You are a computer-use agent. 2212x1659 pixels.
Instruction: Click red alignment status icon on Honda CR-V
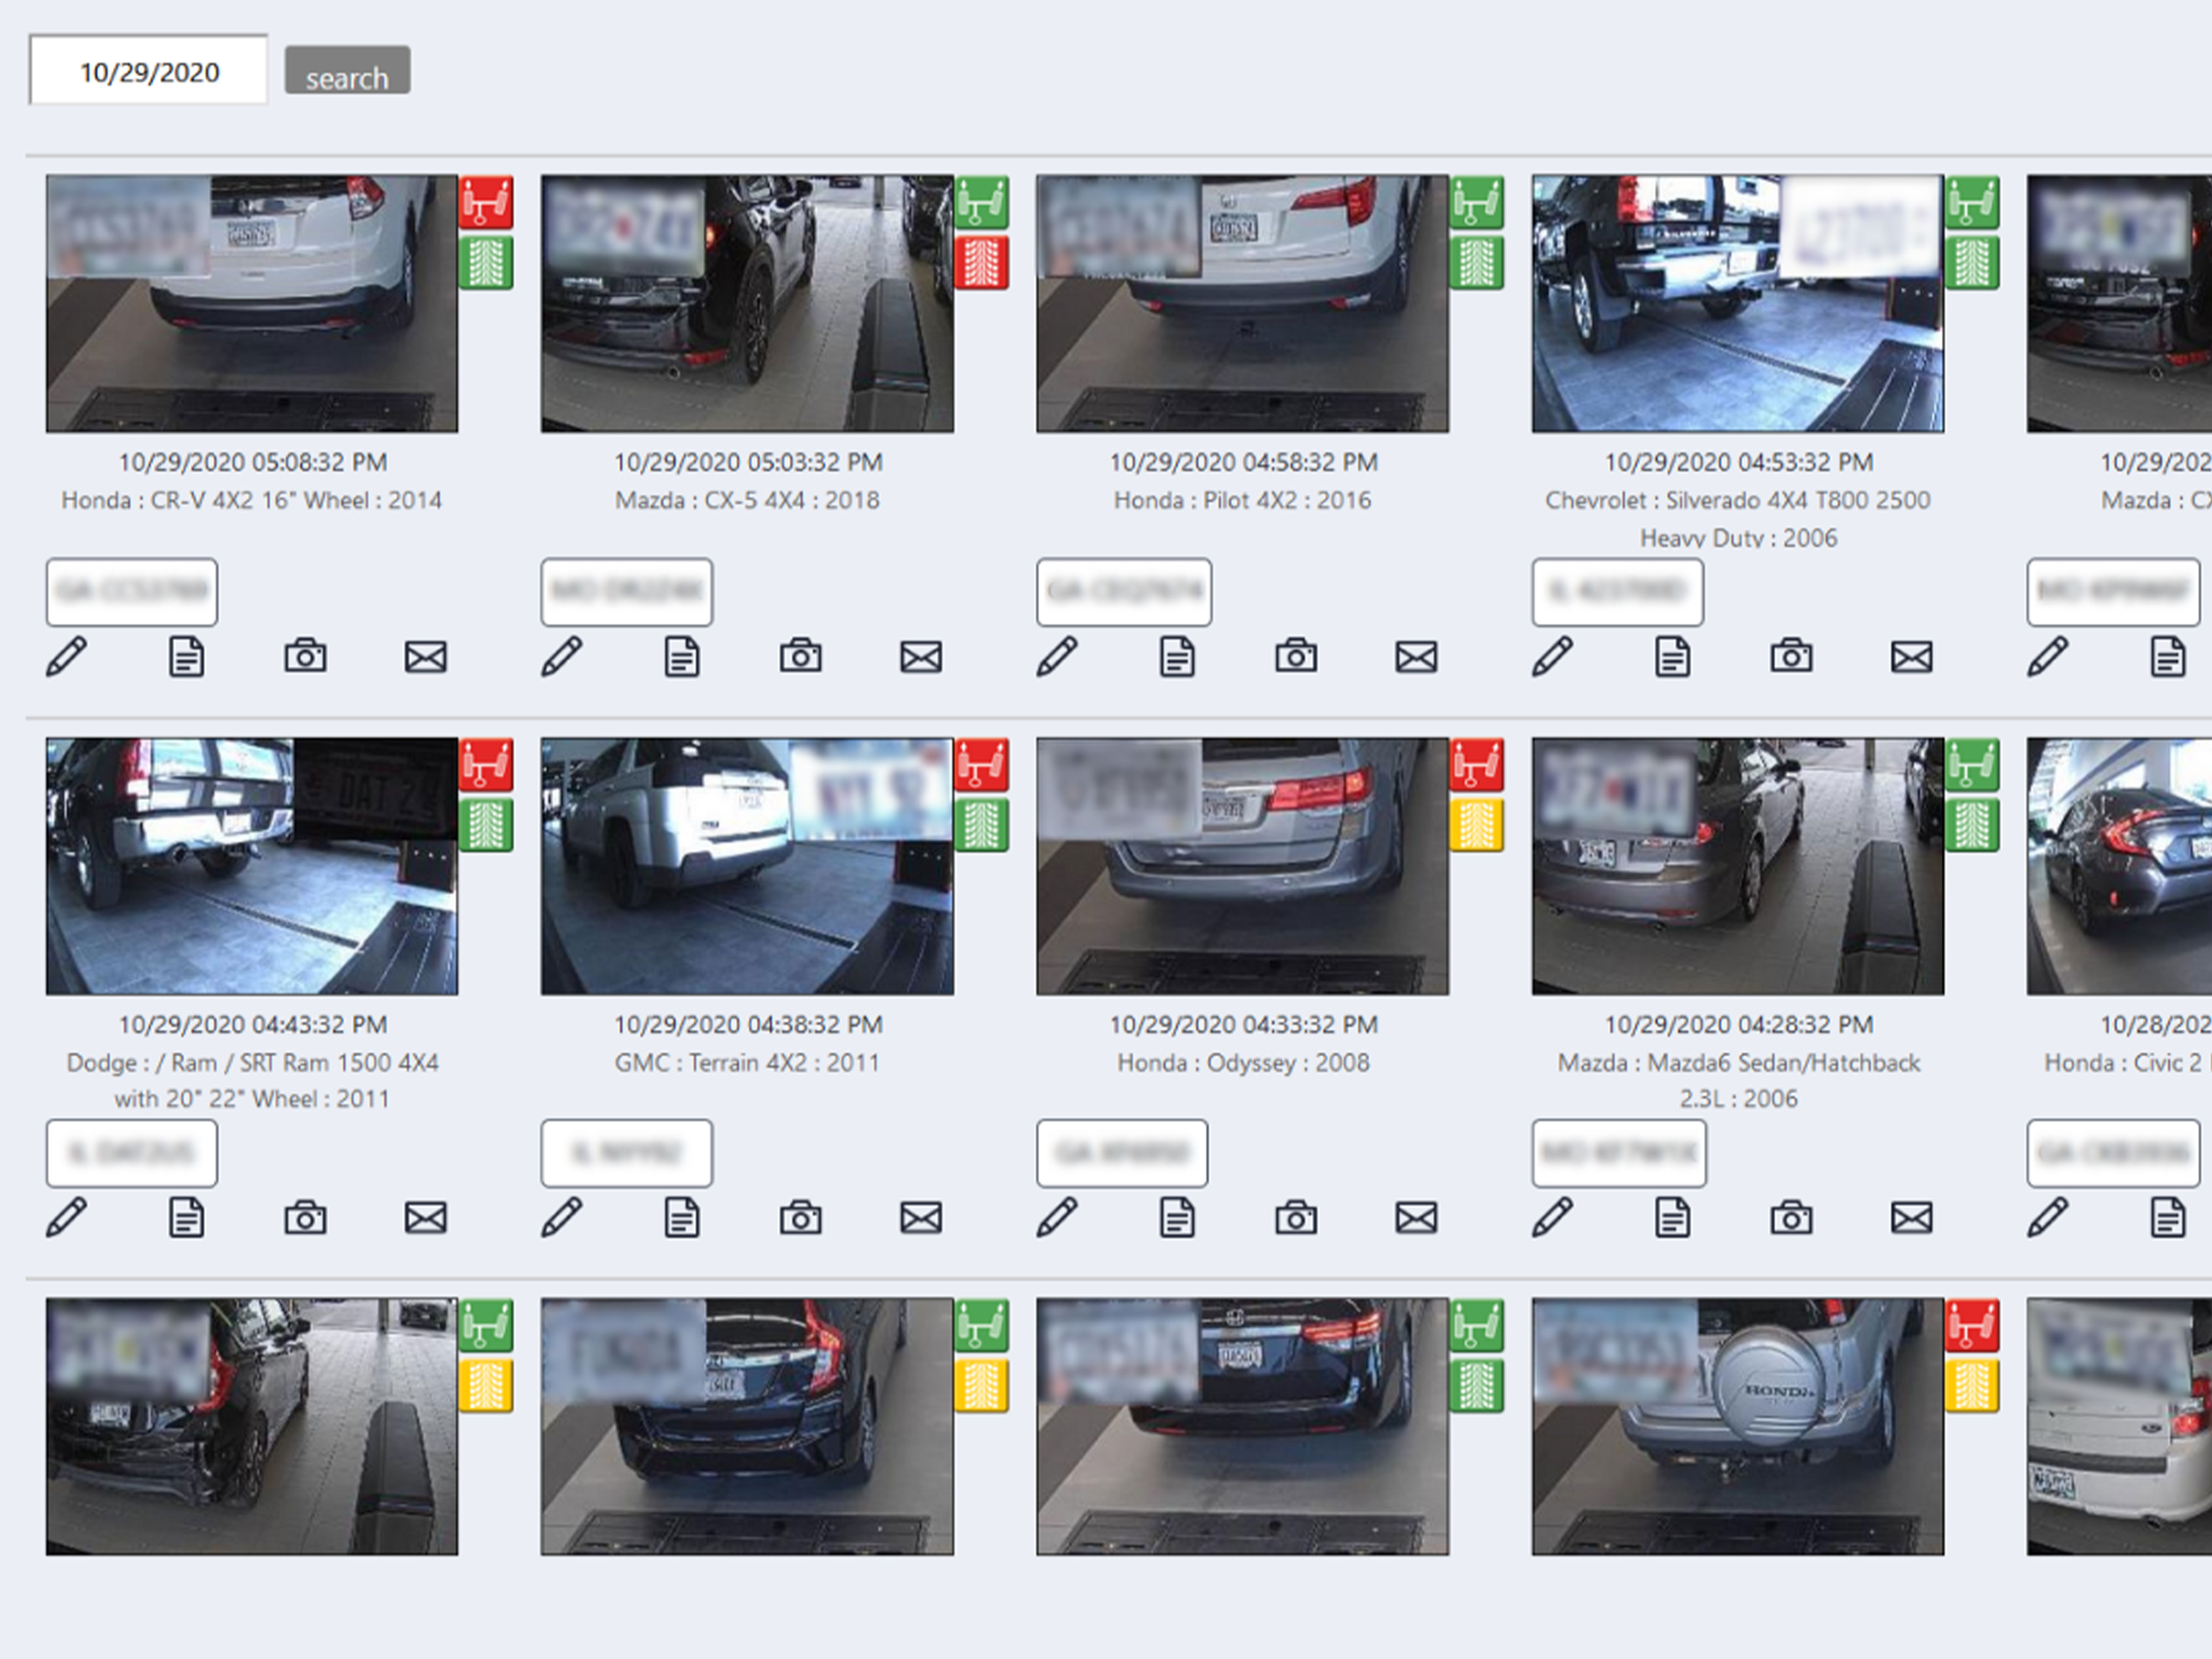[x=486, y=202]
